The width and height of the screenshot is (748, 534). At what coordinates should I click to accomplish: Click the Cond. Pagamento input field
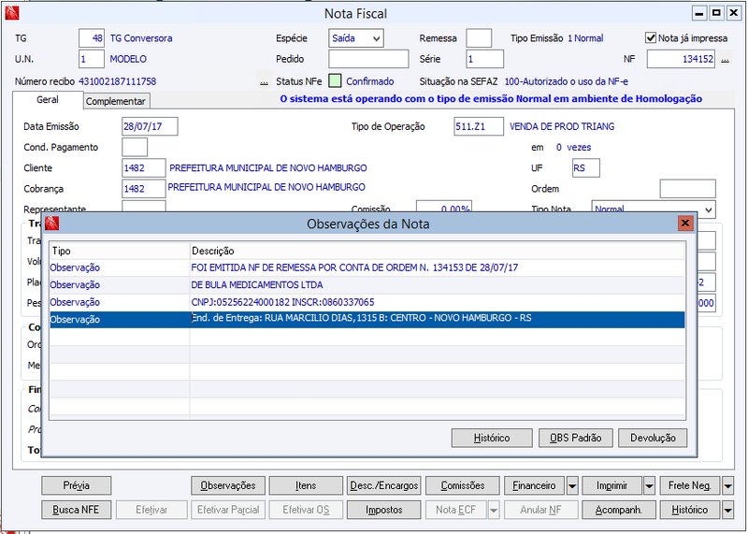pyautogui.click(x=135, y=147)
